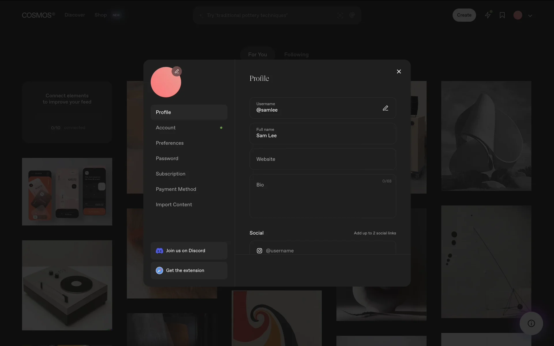Close the Profile settings dialog
This screenshot has width=554, height=346.
pyautogui.click(x=399, y=72)
